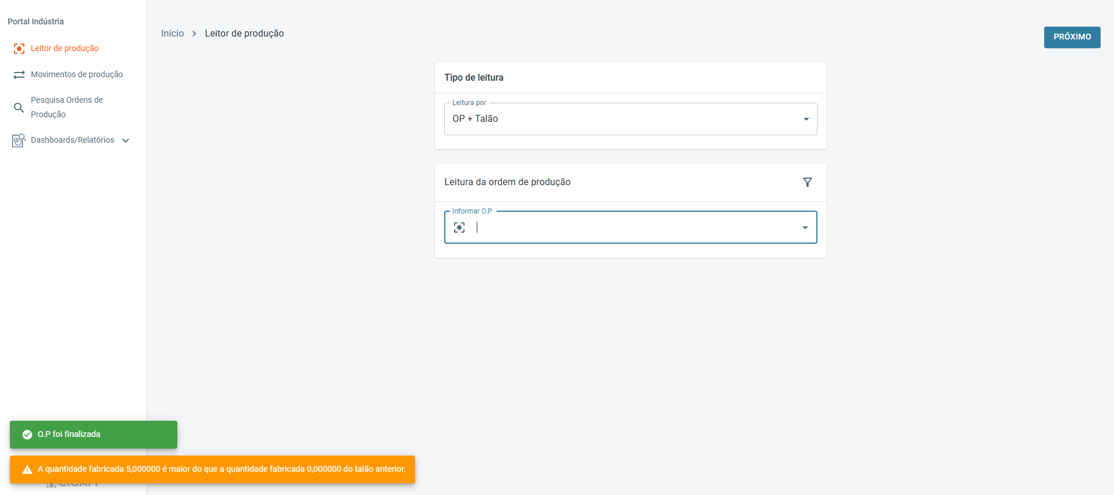Click the green checkmark icon on success toast
Image resolution: width=1114 pixels, height=495 pixels.
click(x=27, y=435)
